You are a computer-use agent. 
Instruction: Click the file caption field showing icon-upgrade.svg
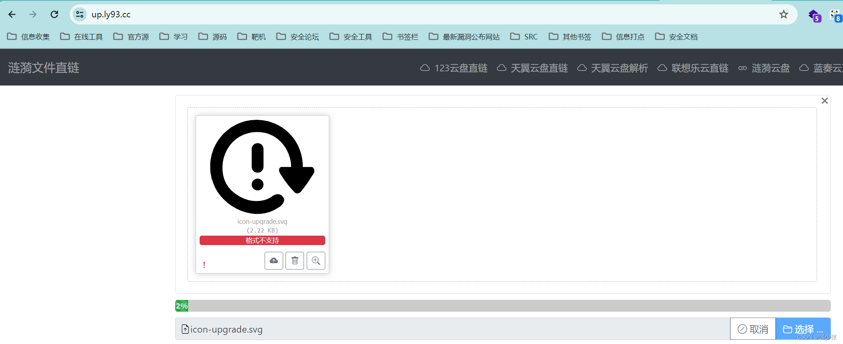(x=452, y=329)
